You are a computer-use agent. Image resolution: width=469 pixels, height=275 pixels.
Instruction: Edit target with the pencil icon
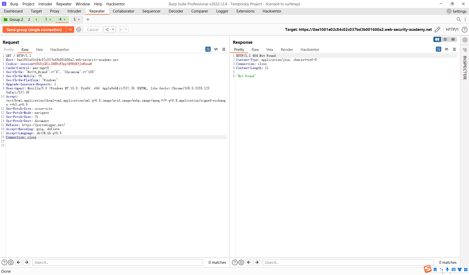click(x=437, y=30)
